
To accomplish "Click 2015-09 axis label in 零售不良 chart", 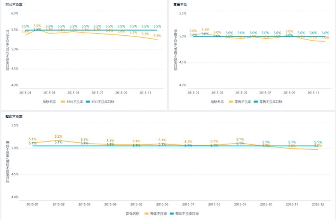I will click(289, 93).
